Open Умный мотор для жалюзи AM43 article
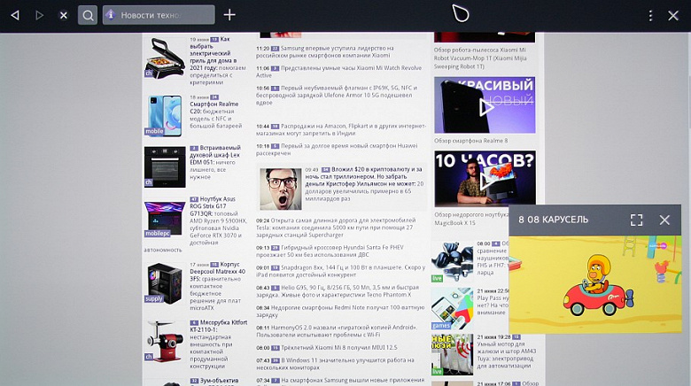691x386 pixels. coord(507,355)
